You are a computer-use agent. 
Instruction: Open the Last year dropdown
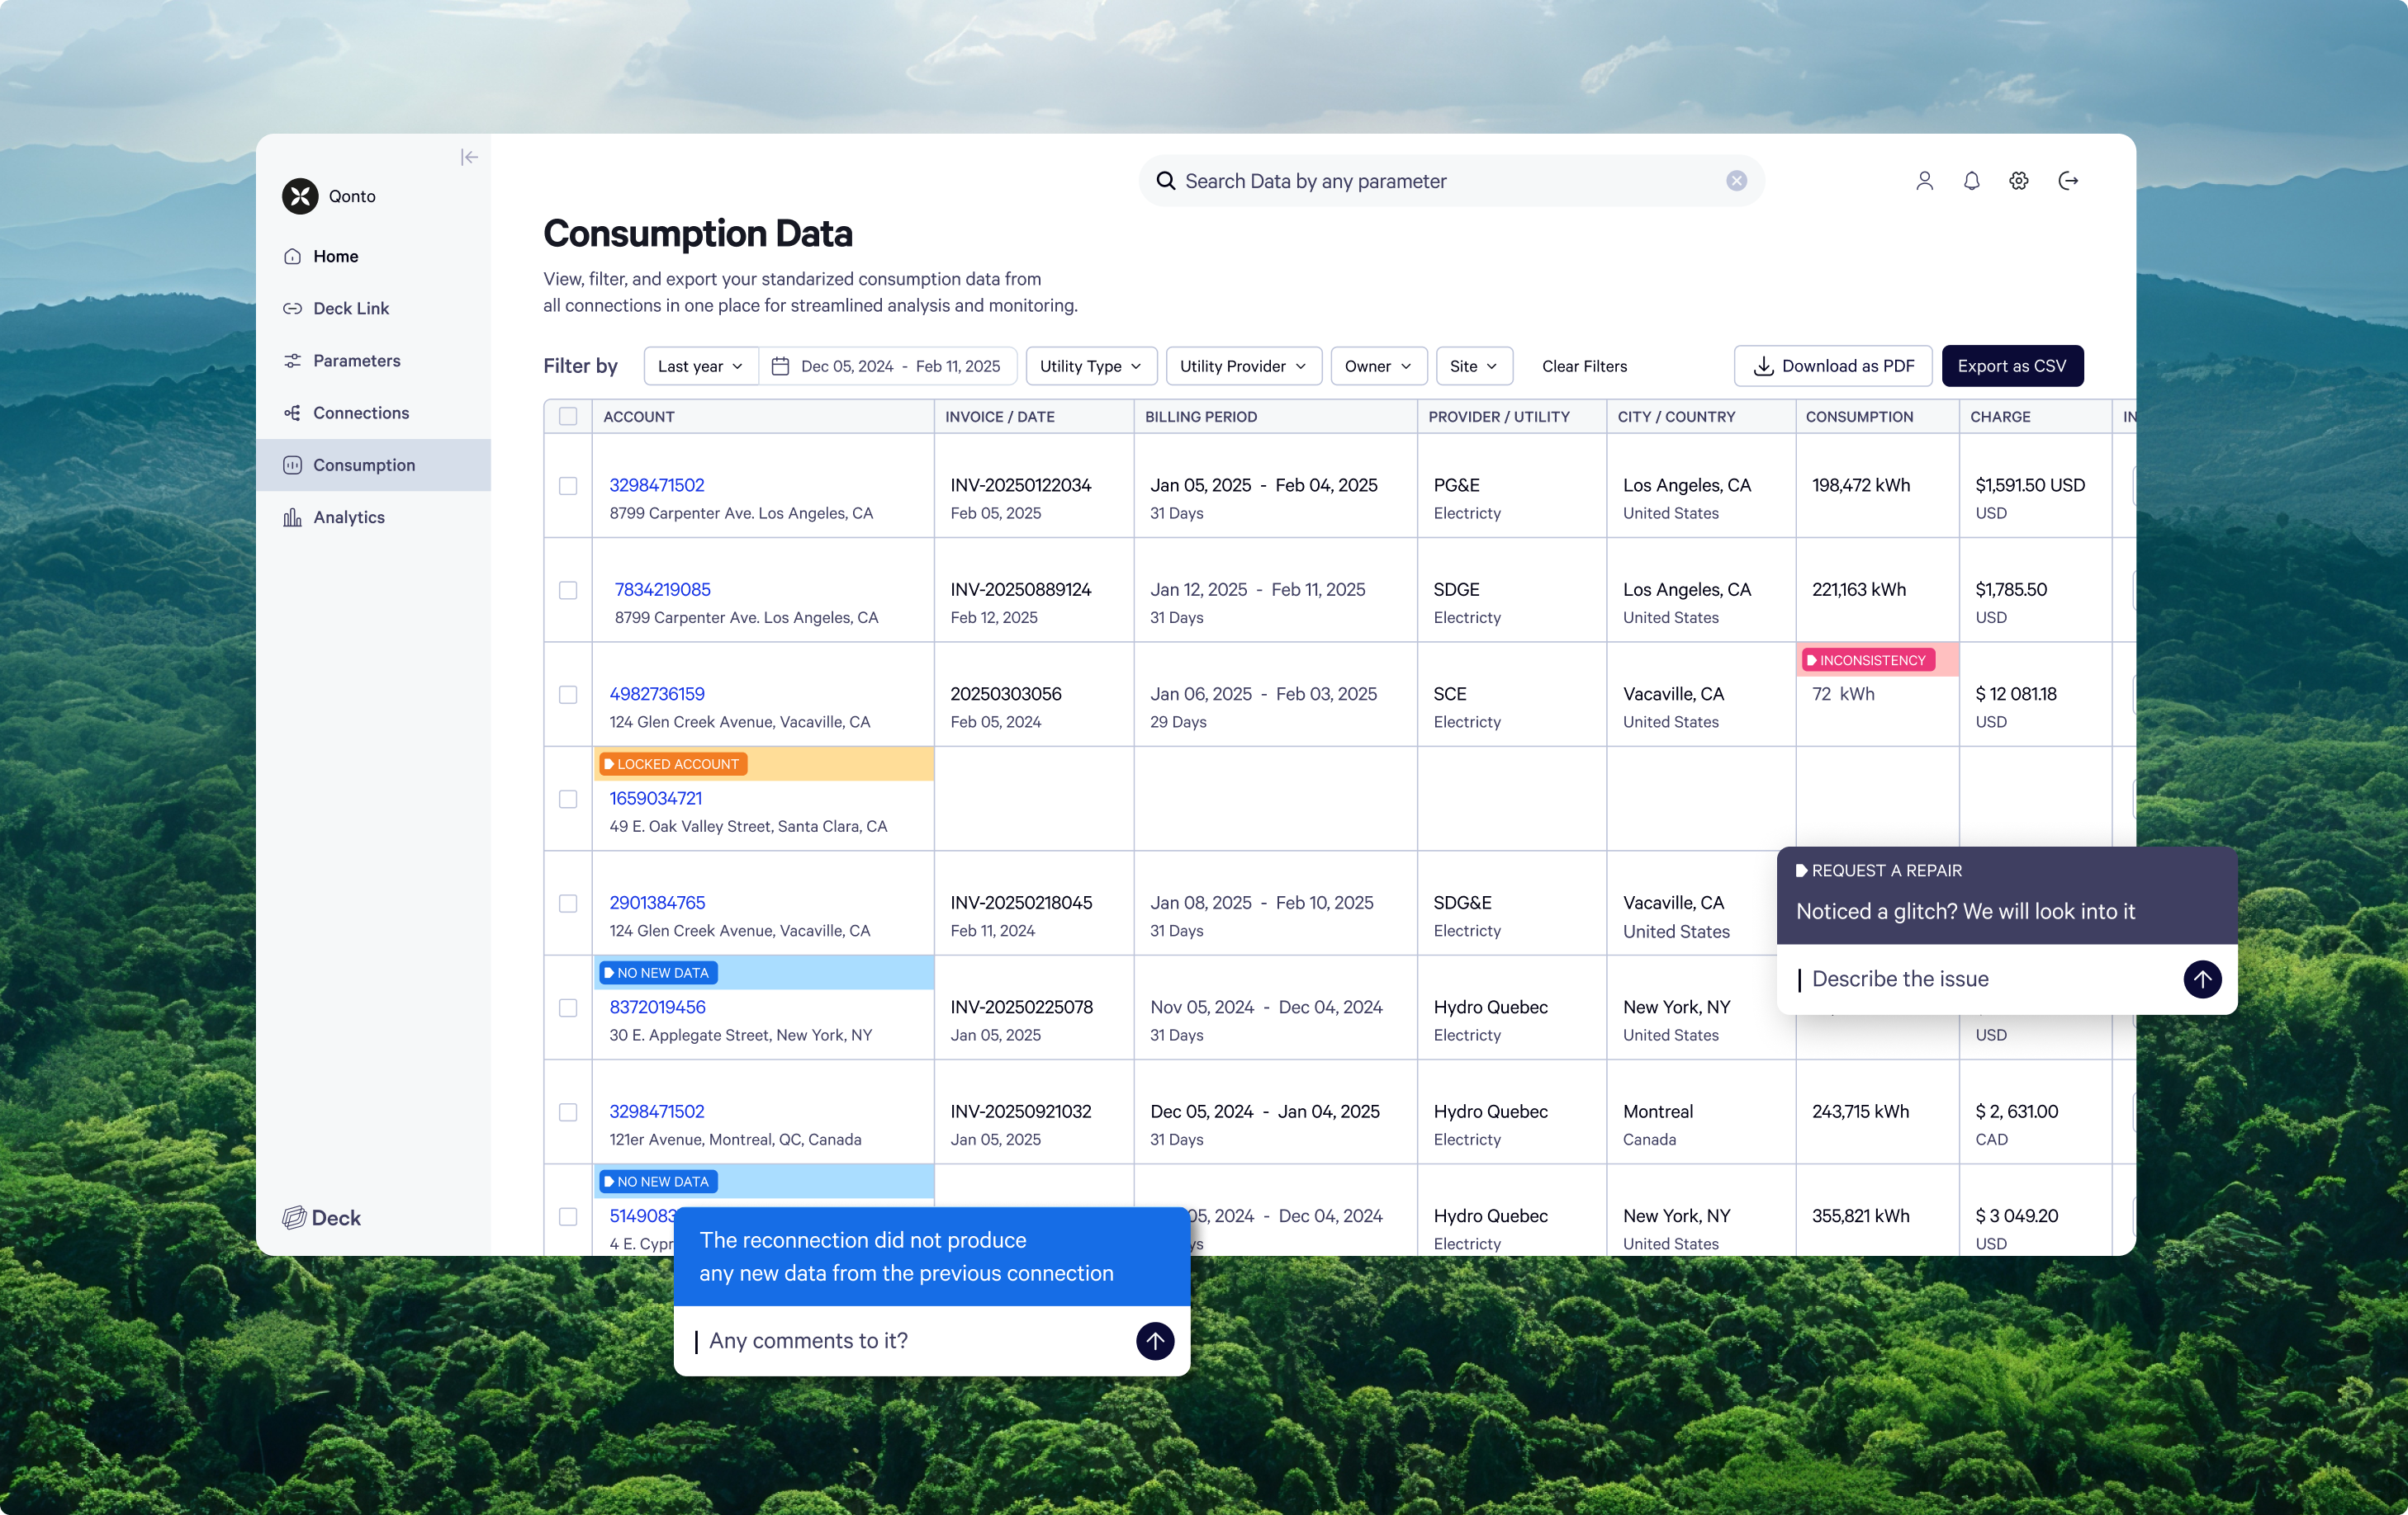700,366
